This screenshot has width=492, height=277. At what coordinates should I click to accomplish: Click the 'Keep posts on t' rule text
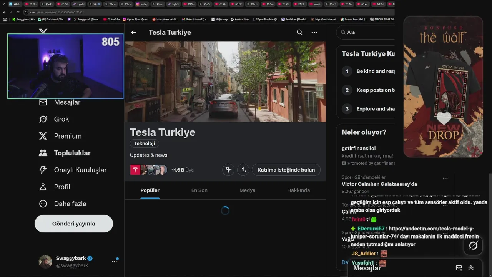coord(376,90)
